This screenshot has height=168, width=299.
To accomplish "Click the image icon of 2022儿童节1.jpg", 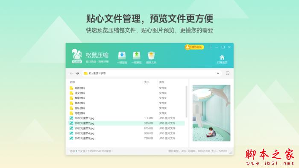I will [71, 118].
